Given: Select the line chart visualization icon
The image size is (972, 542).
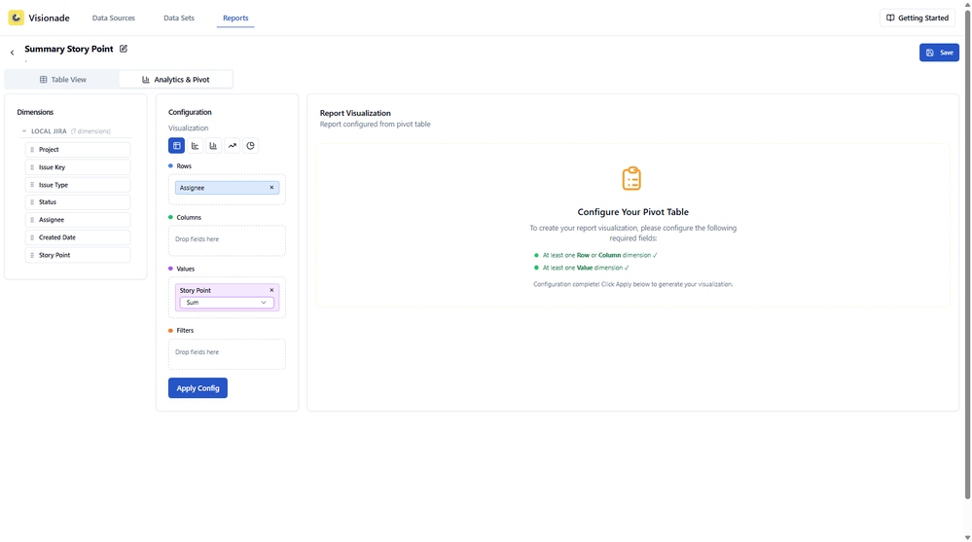Looking at the screenshot, I should coord(232,146).
